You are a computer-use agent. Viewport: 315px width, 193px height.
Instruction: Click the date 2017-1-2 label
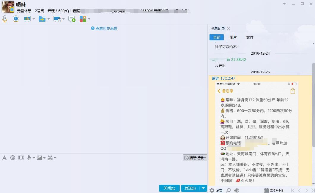pos(277,190)
